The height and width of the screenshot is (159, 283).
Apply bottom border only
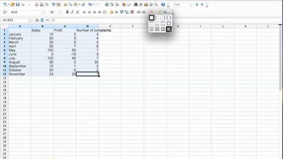point(157,23)
